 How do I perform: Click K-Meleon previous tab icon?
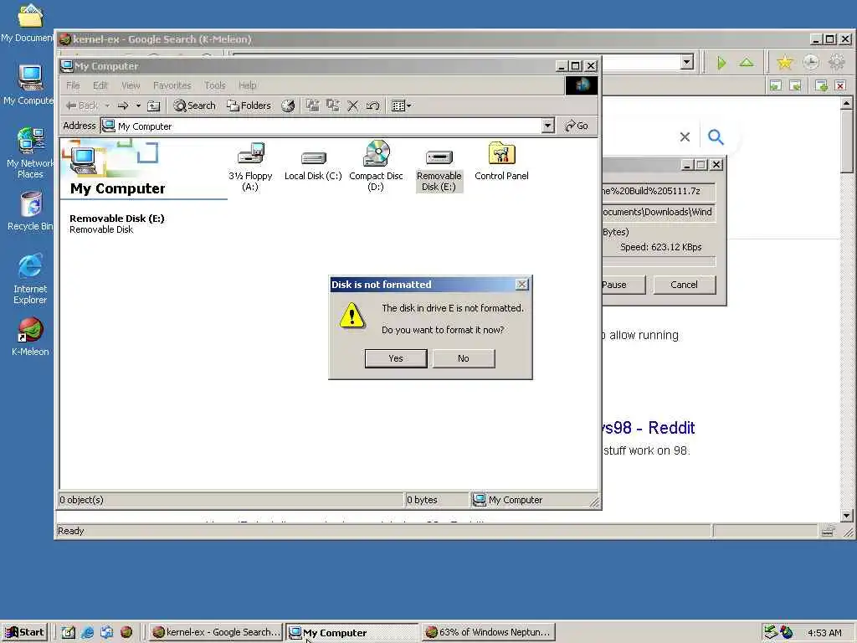776,86
